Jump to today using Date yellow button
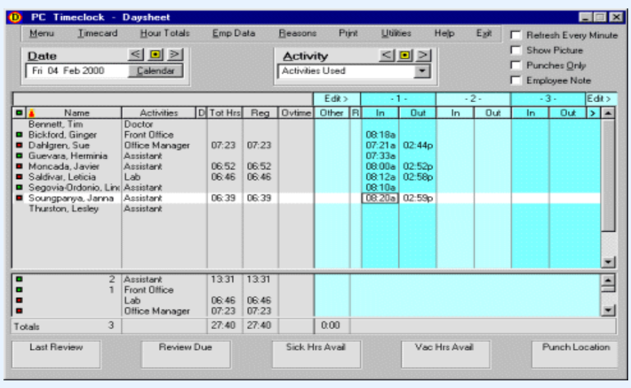The image size is (631, 388). pyautogui.click(x=155, y=54)
